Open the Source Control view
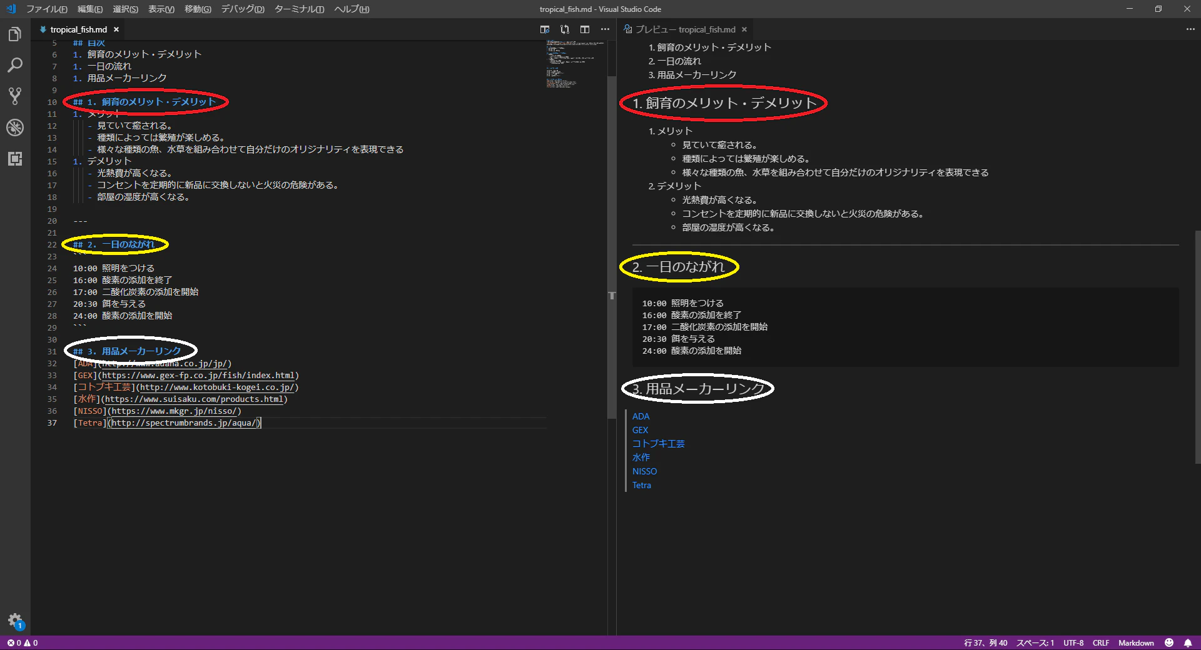The height and width of the screenshot is (650, 1201). [x=15, y=96]
